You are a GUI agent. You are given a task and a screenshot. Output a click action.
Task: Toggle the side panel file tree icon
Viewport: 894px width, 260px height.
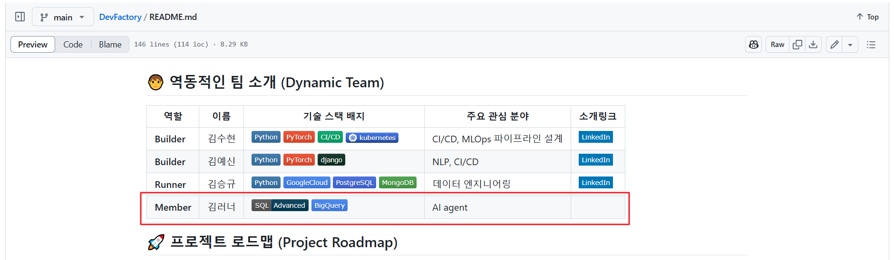click(20, 17)
